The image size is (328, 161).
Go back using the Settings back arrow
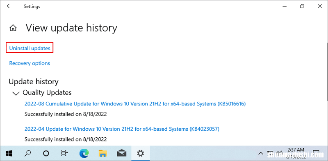tap(9, 6)
